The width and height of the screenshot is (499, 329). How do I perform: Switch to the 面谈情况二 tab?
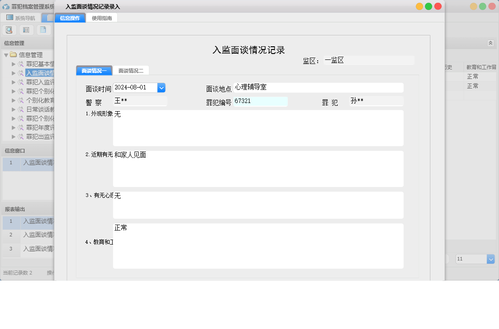point(130,71)
